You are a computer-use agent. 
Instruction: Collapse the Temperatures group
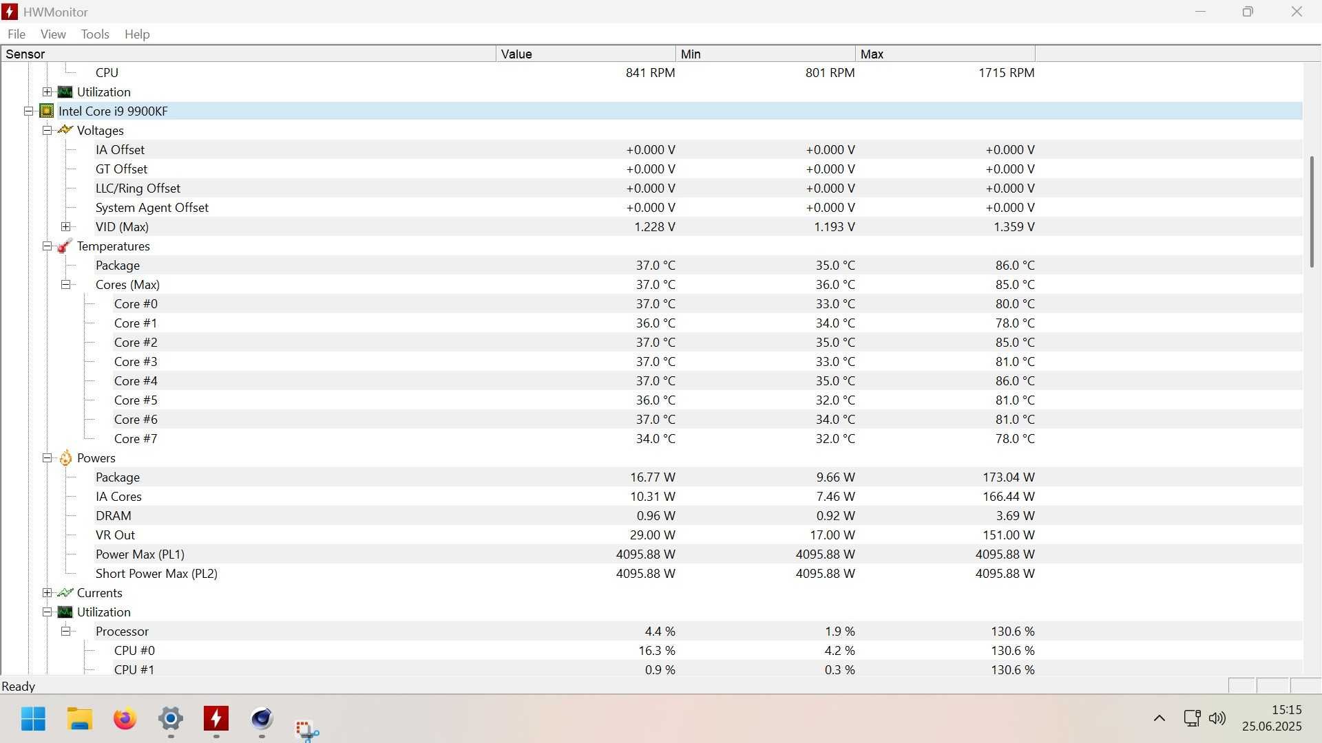click(47, 246)
